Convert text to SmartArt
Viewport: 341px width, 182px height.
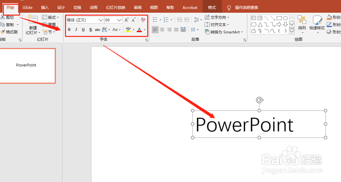click(223, 32)
